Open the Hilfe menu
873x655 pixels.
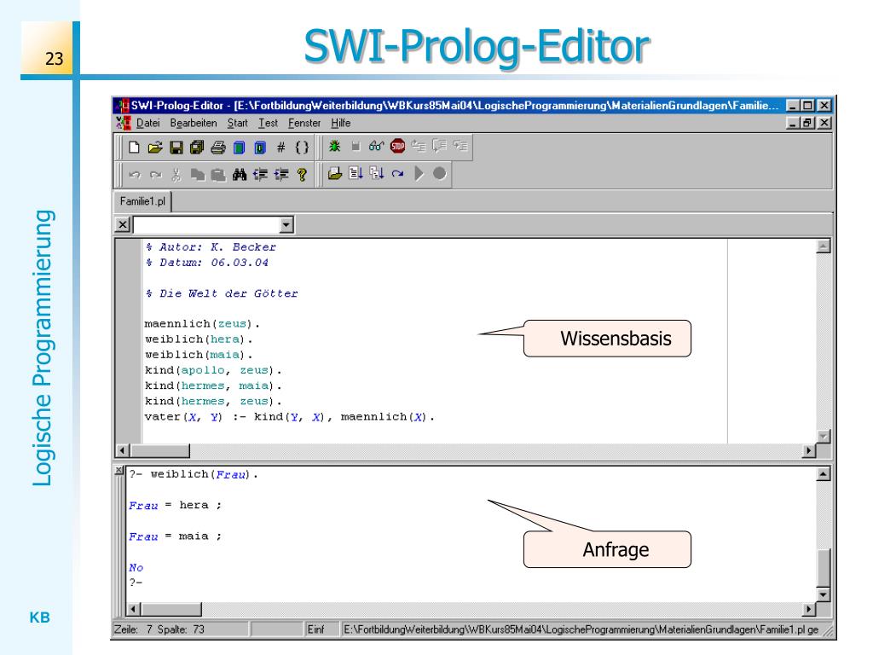341,123
